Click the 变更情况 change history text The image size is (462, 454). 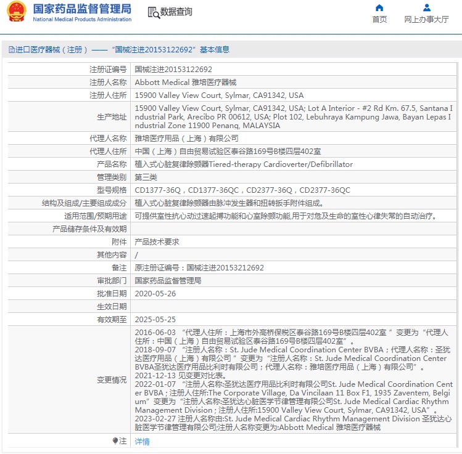pyautogui.click(x=293, y=379)
